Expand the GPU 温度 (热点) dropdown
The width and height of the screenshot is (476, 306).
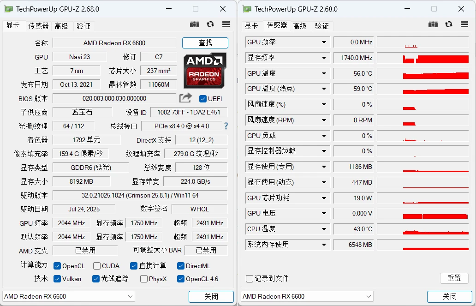point(324,89)
